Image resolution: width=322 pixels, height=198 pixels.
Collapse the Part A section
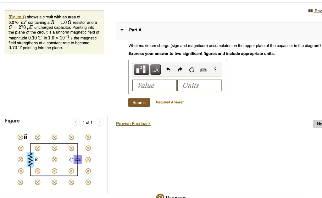point(122,30)
